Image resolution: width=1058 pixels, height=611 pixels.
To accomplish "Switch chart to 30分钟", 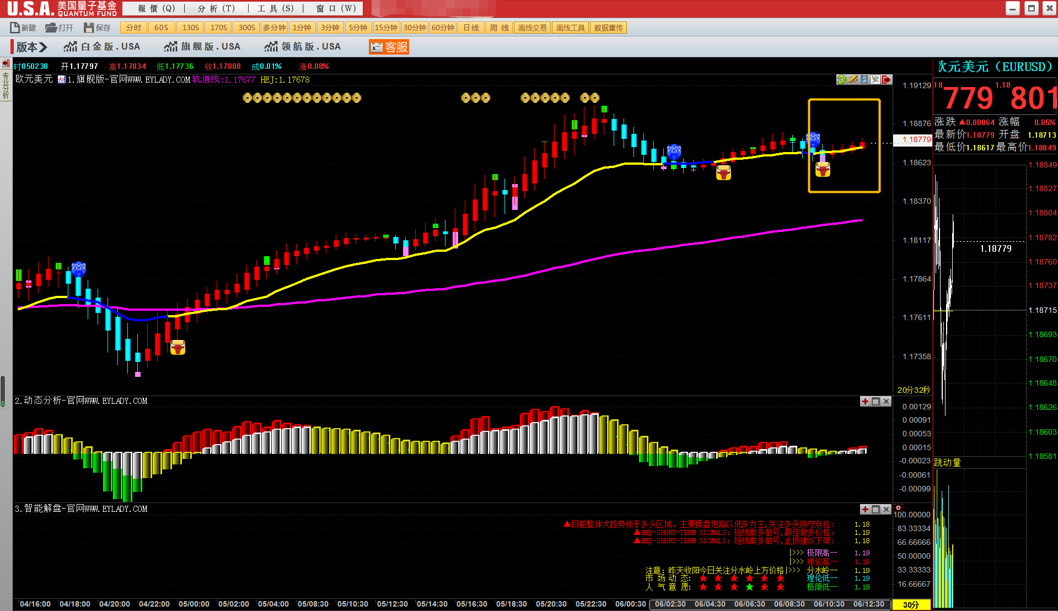I will click(x=415, y=28).
